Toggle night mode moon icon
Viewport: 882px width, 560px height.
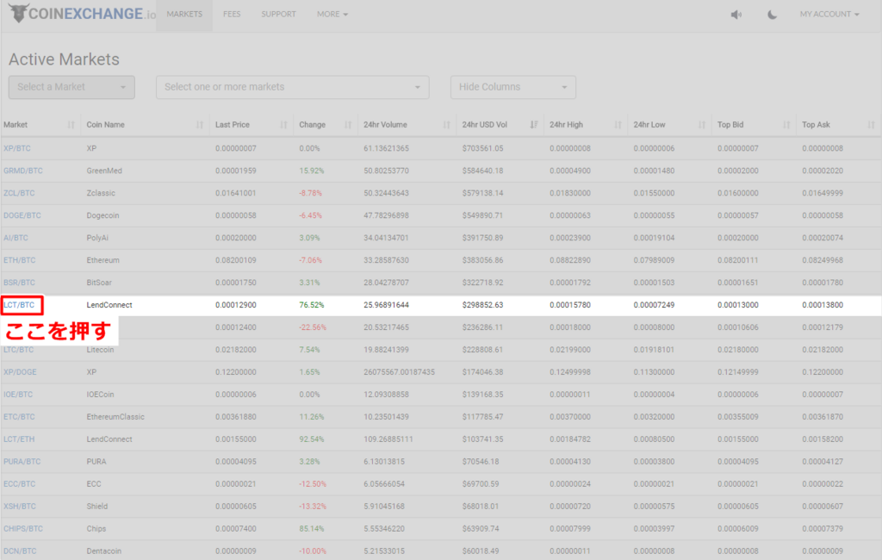click(x=773, y=15)
